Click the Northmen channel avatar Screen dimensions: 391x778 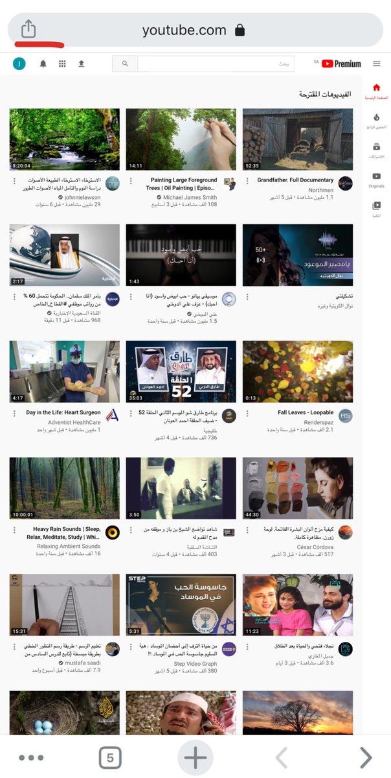pyautogui.click(x=346, y=183)
